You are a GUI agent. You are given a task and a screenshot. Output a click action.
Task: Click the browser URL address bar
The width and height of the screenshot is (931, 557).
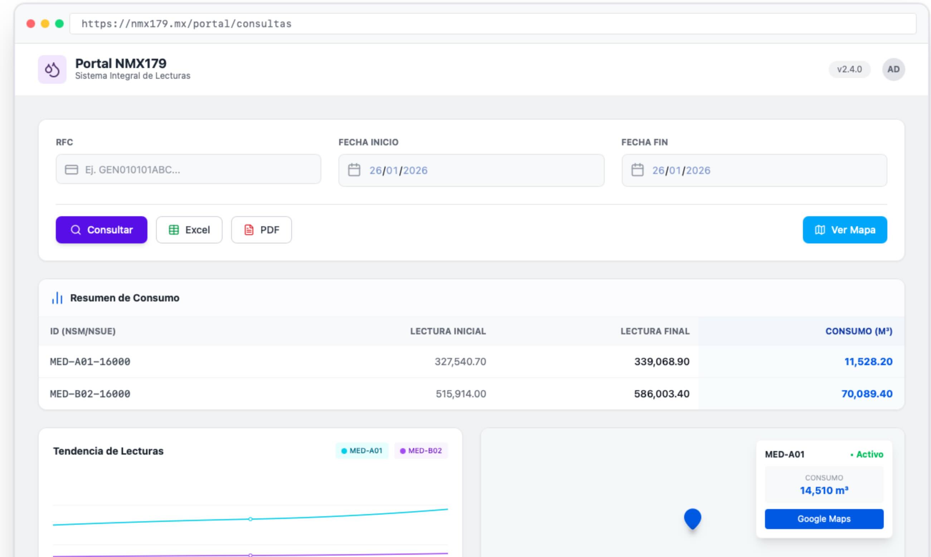pyautogui.click(x=492, y=24)
